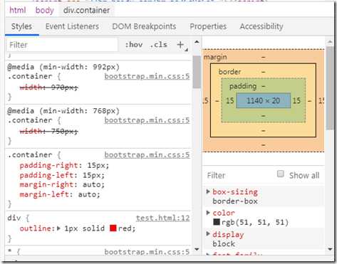The height and width of the screenshot is (264, 337).
Task: Open the DOM Breakpoints tab
Action: [x=144, y=26]
